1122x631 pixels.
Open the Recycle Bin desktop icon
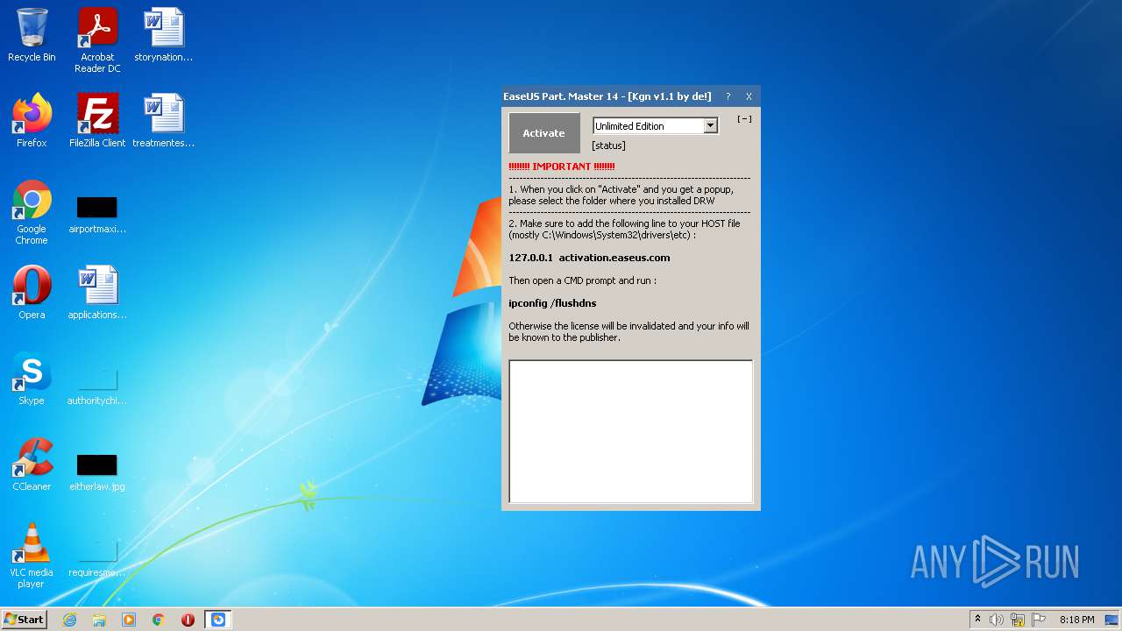[32, 35]
